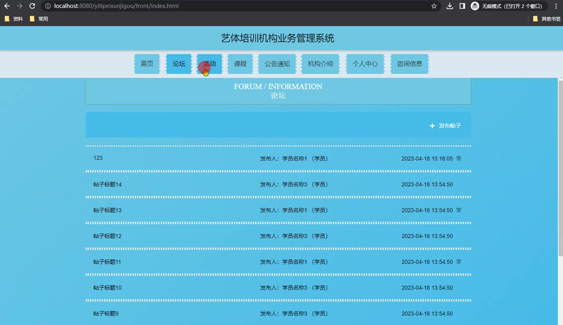Bookmark this page with the star icon
The width and height of the screenshot is (563, 325).
434,6
